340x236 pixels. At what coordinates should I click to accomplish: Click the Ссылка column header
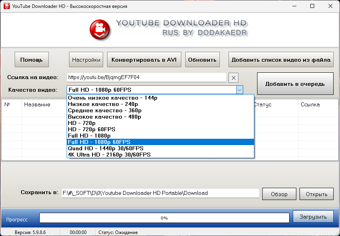tap(310, 105)
